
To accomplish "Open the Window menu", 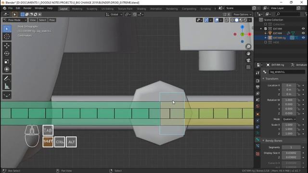I will pyautogui.click(x=39, y=8).
